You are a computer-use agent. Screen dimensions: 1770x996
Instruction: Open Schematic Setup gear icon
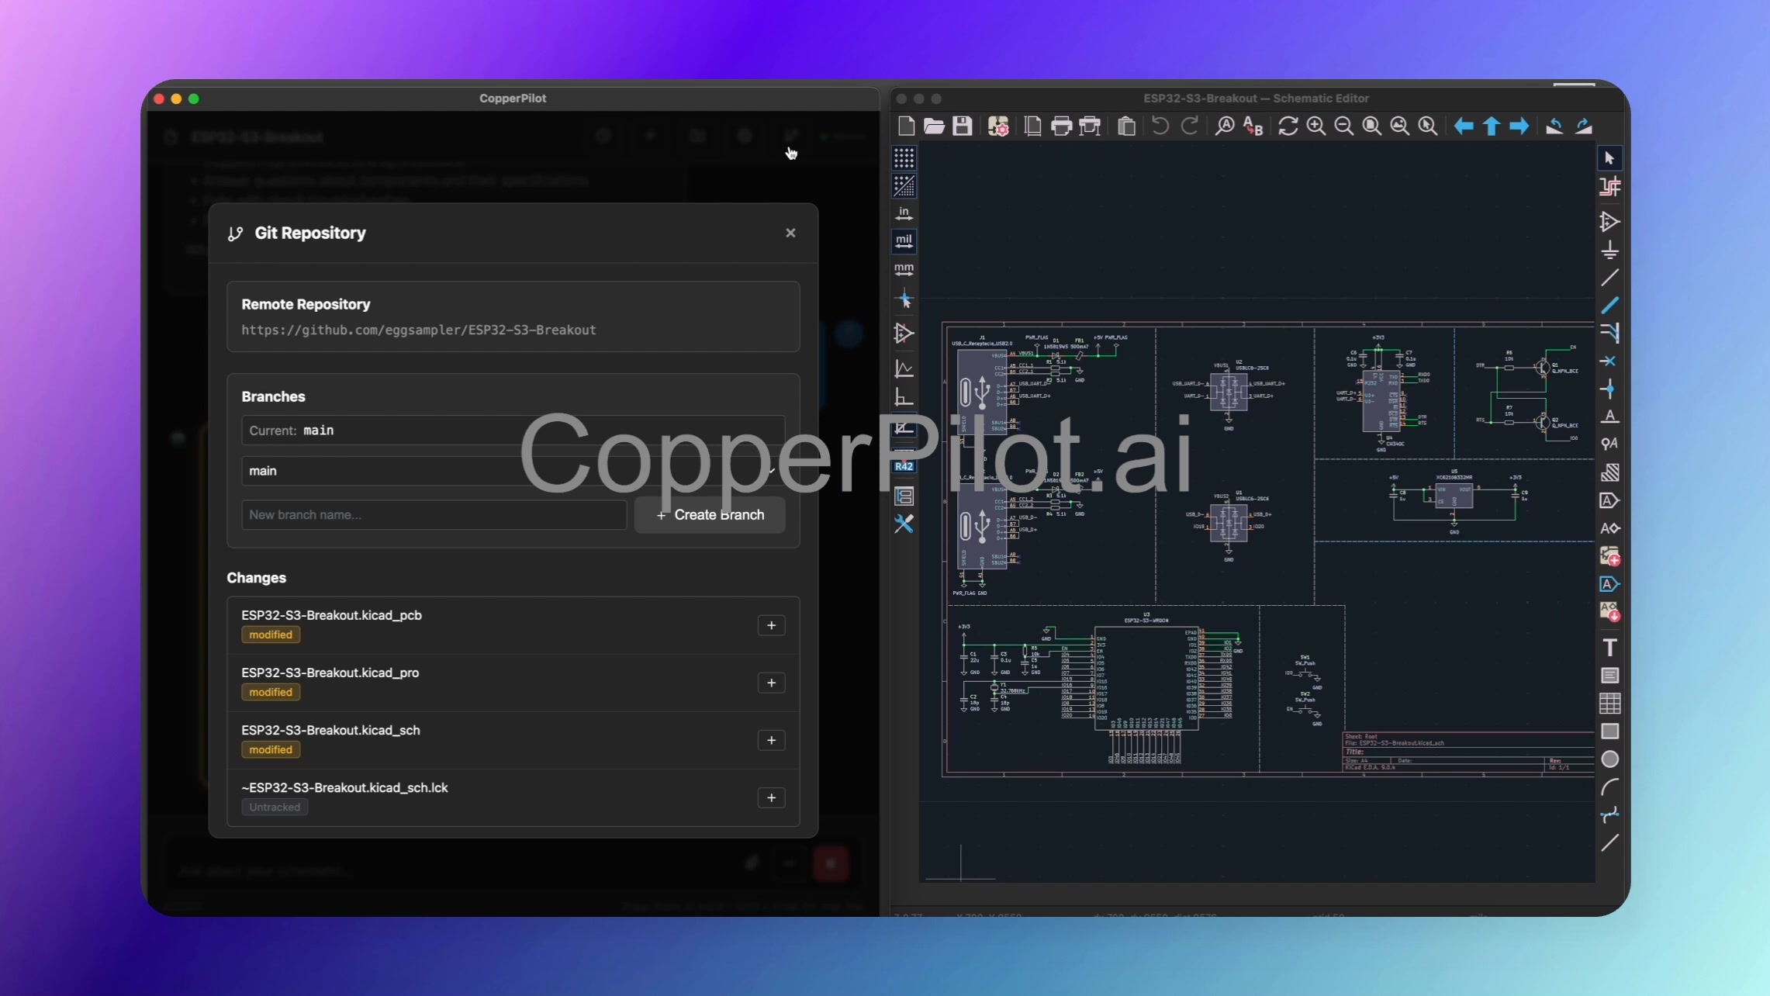tap(998, 126)
